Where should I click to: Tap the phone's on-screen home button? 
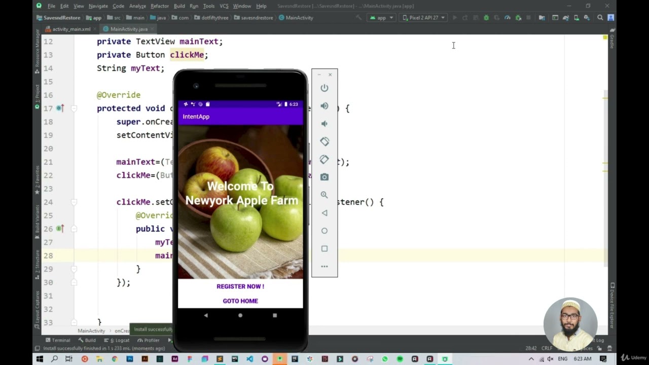coord(240,315)
